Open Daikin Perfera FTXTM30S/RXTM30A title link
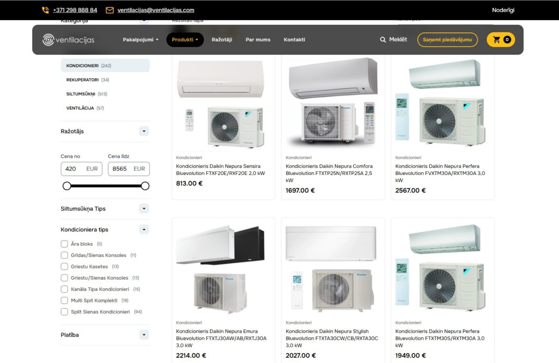Screen dimensions: 559x363 click(440, 338)
